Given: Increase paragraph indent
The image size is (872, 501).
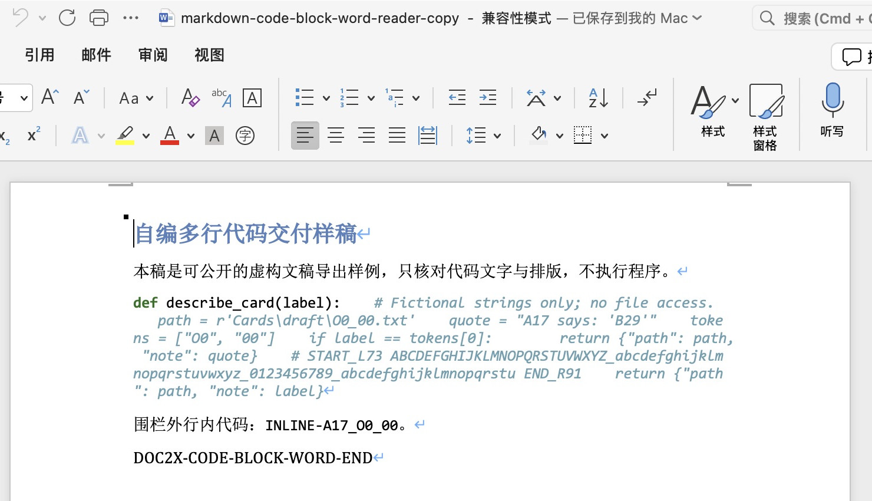Looking at the screenshot, I should coord(488,97).
